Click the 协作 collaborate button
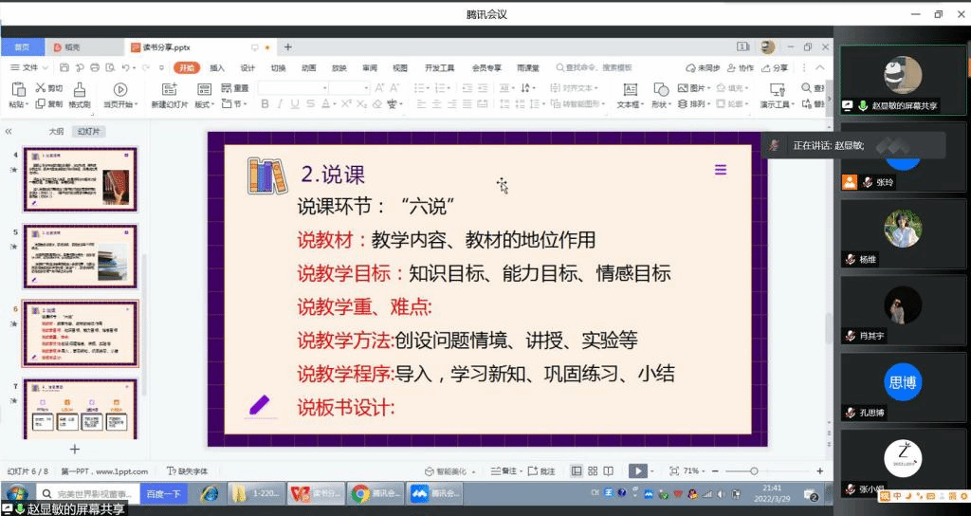The height and width of the screenshot is (516, 971). pyautogui.click(x=741, y=68)
